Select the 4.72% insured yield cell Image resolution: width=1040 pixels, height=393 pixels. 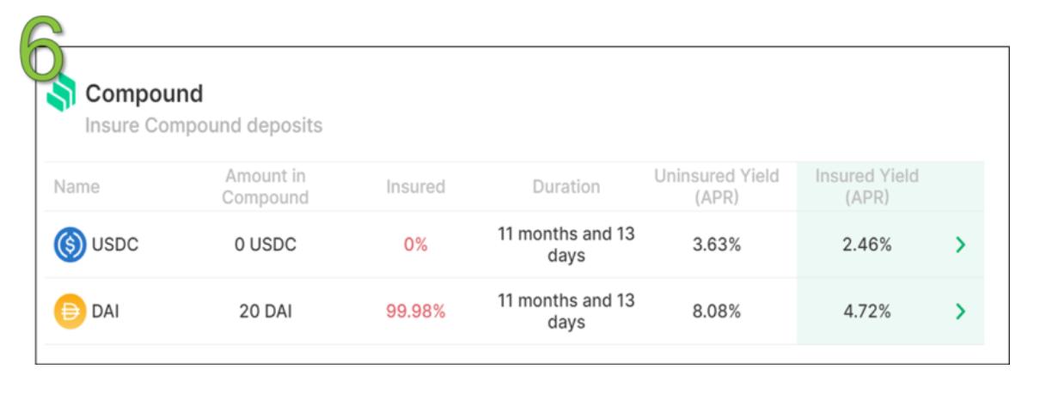pos(866,311)
